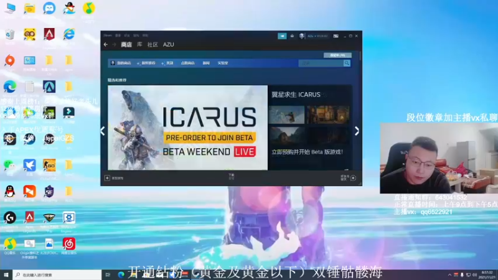The height and width of the screenshot is (280, 498).
Task: Click the Steam user avatar icon
Action: (x=301, y=36)
